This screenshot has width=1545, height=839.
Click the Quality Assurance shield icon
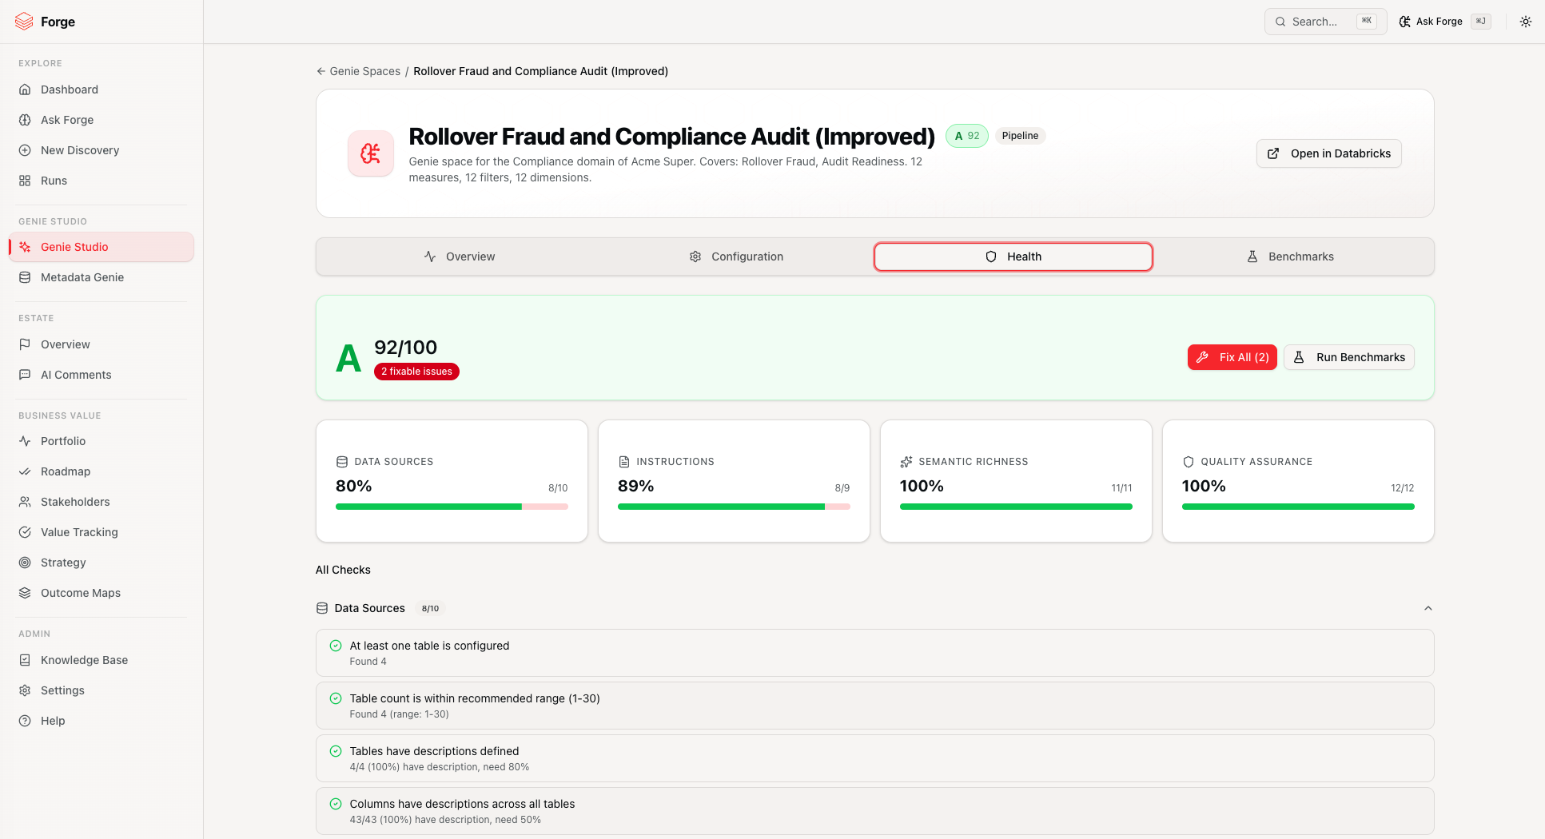click(1189, 462)
